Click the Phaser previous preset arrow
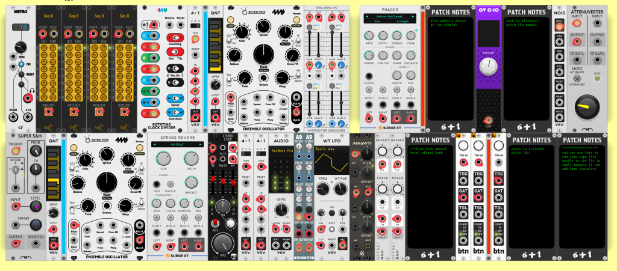617x271 pixels. [x=366, y=16]
